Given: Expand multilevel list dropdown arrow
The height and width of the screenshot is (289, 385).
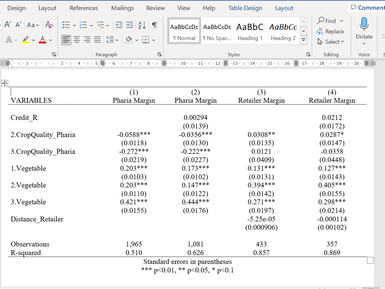Looking at the screenshot, I should (x=107, y=25).
